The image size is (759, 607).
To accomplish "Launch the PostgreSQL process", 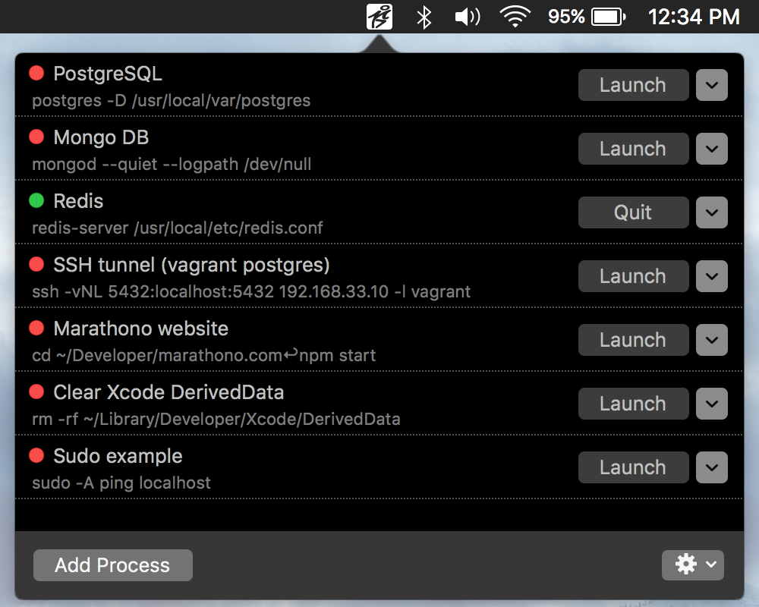I will pos(633,85).
